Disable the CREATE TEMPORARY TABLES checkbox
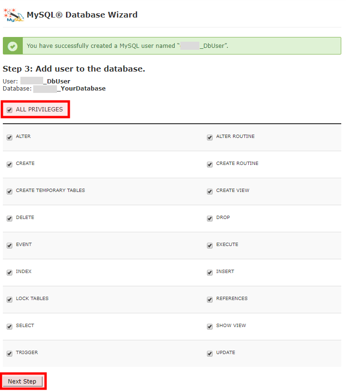Viewport: 346px width, 392px height. click(x=9, y=191)
